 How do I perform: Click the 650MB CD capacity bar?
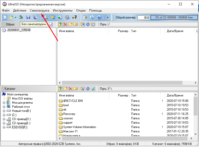point(174,17)
